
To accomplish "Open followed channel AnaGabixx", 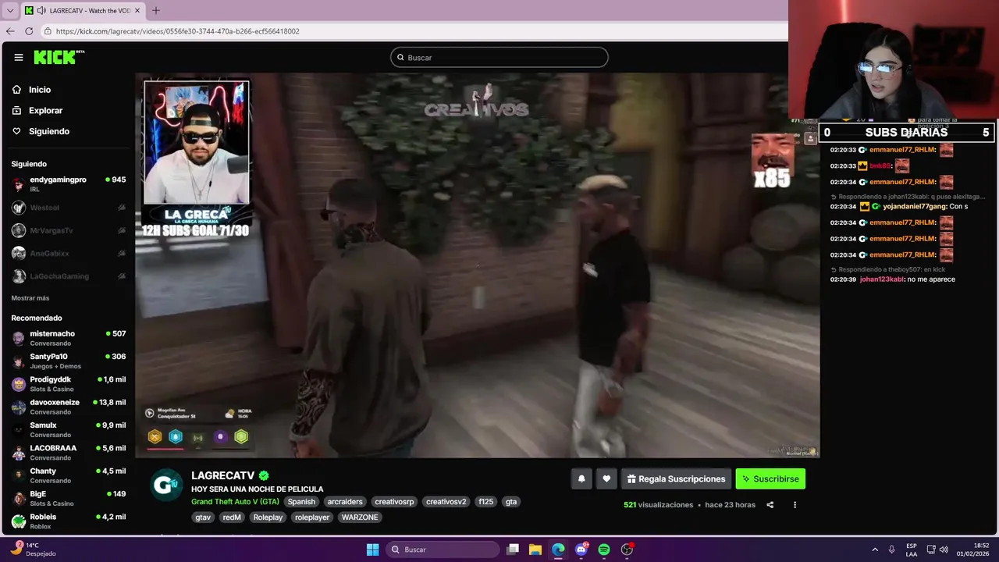I will pos(68,254).
